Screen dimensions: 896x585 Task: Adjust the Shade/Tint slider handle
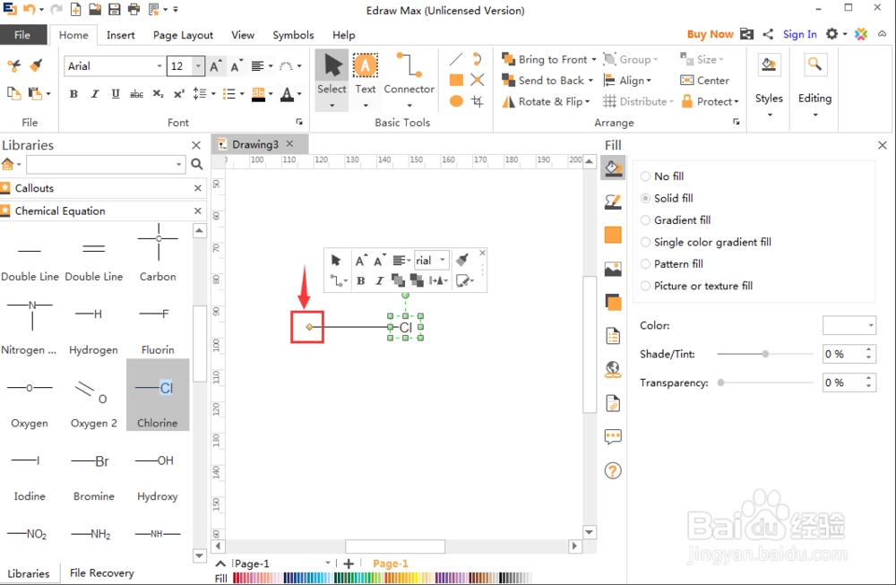coord(765,354)
